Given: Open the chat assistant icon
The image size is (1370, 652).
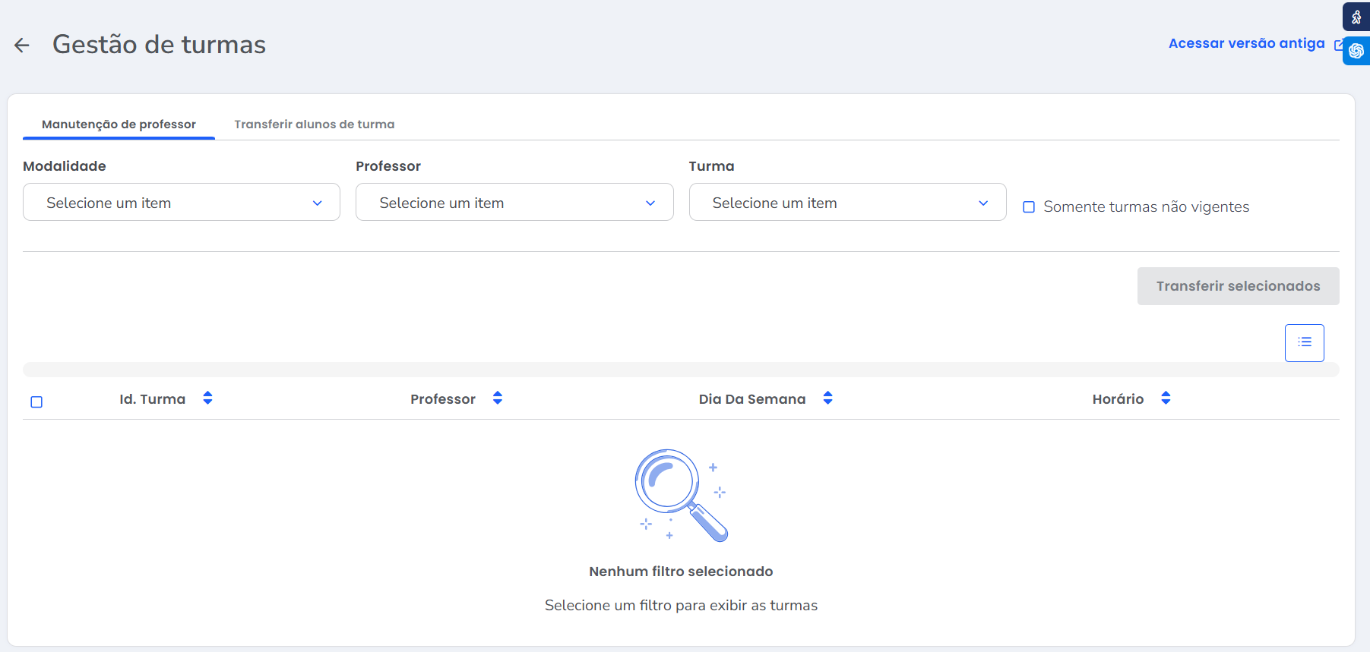Looking at the screenshot, I should [1356, 51].
